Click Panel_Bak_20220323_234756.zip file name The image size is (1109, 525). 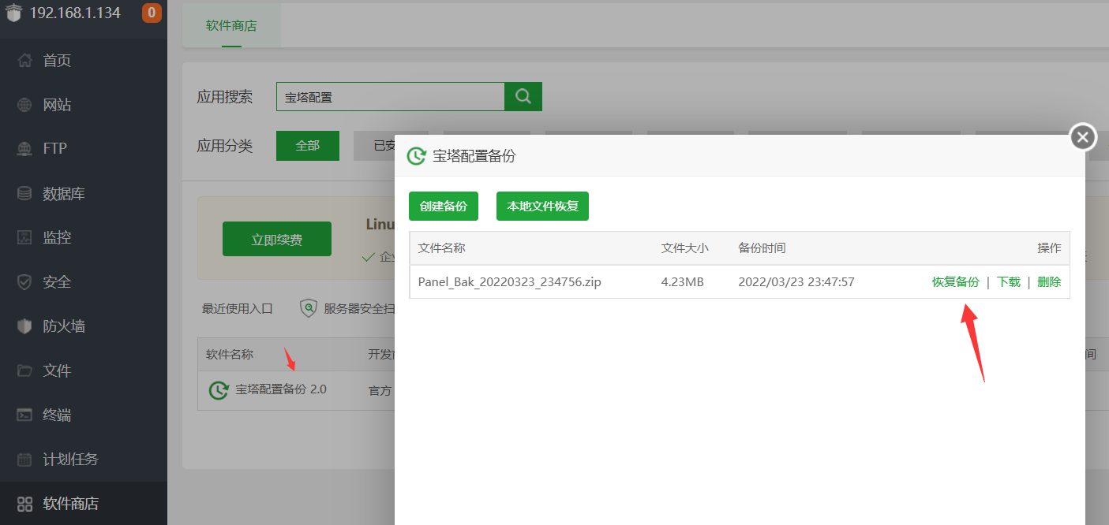tap(509, 281)
